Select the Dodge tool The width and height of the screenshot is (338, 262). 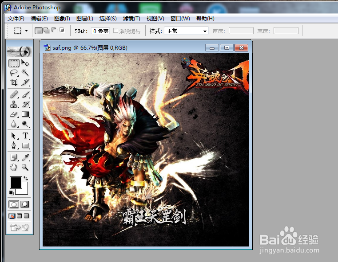pos(25,124)
